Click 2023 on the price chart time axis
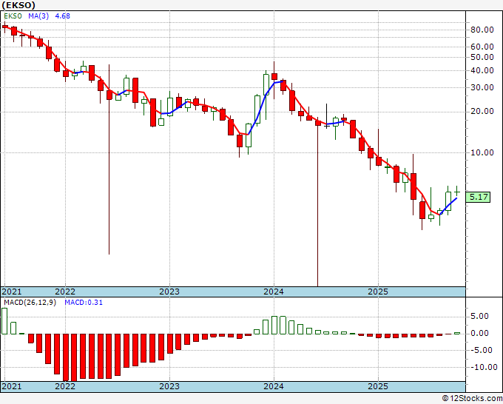 pos(169,292)
